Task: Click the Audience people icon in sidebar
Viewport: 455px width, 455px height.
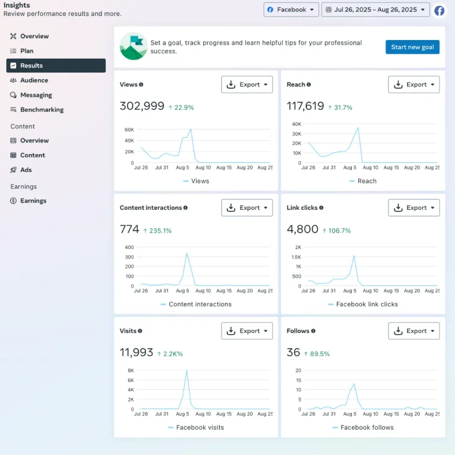Action: 13,80
